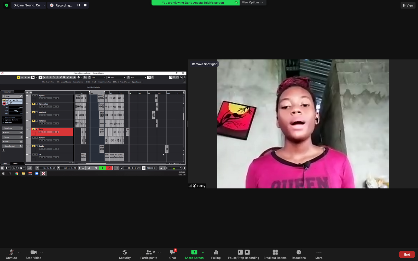Click Remove Spotlight on Delsy's video
Viewport: 418px width, 261px height.
204,64
